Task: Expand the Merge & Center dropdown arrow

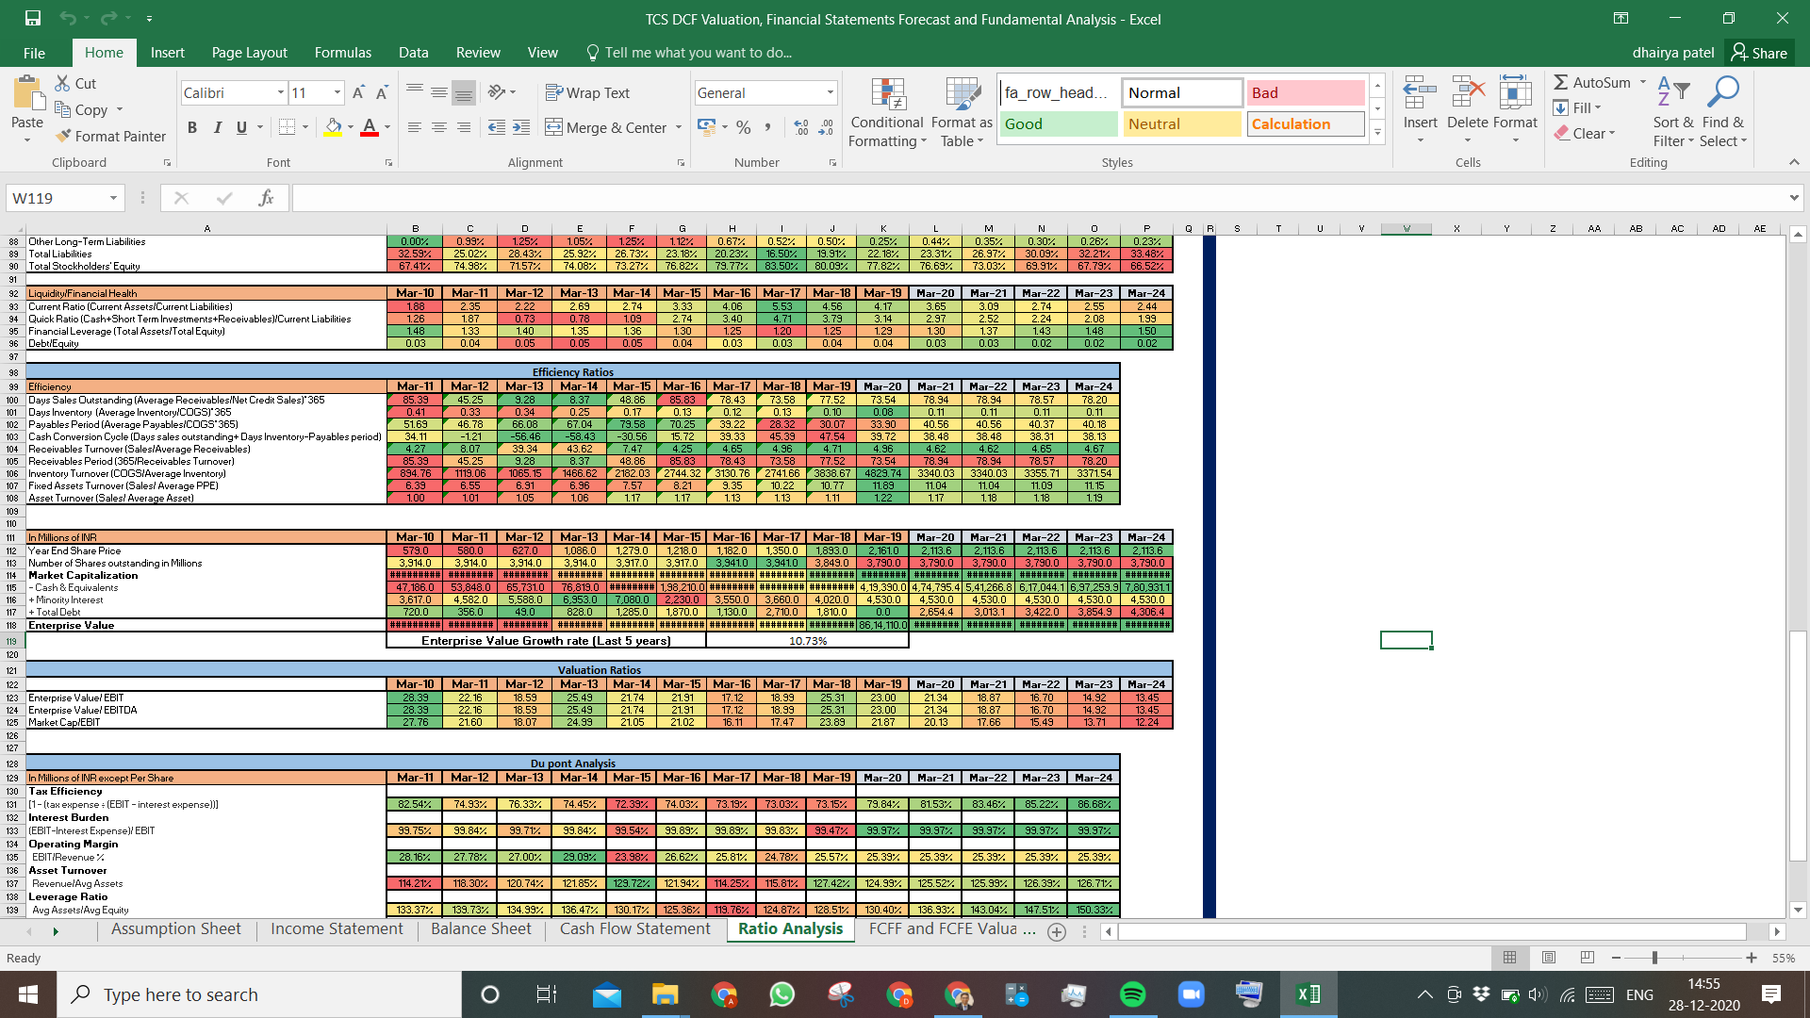Action: (679, 127)
